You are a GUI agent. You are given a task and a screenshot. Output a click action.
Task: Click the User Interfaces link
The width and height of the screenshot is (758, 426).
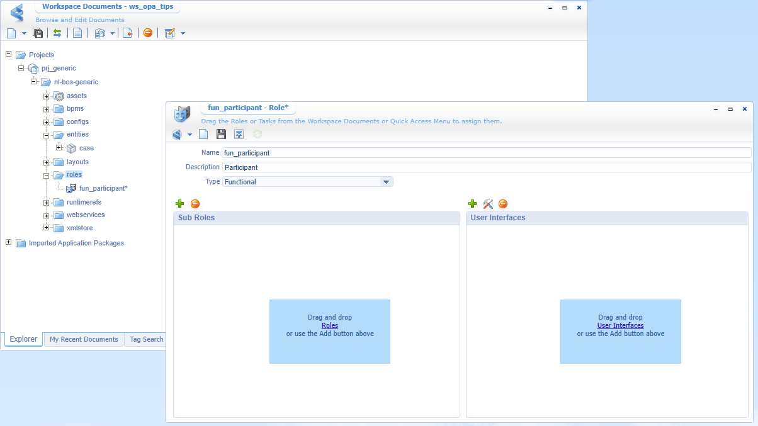point(620,325)
